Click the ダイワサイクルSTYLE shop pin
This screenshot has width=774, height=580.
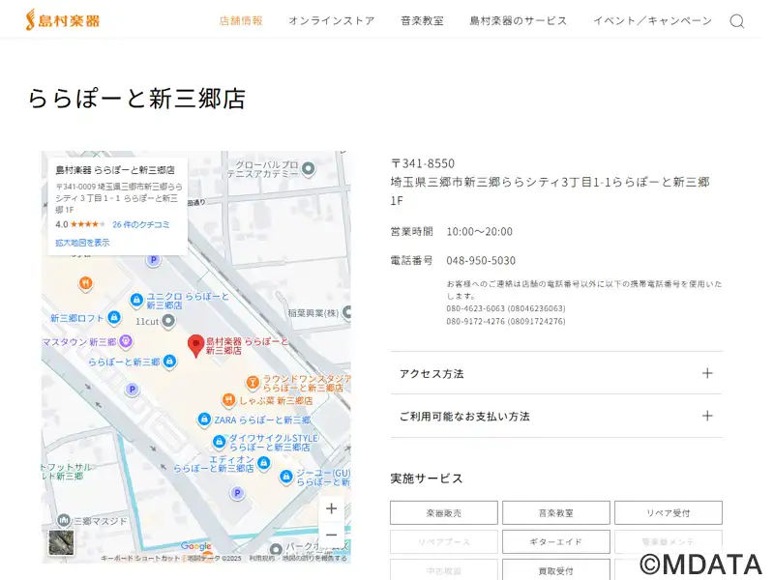pos(220,442)
